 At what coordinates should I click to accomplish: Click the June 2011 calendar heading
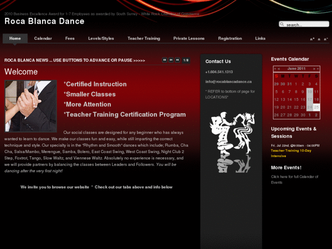[x=296, y=69]
